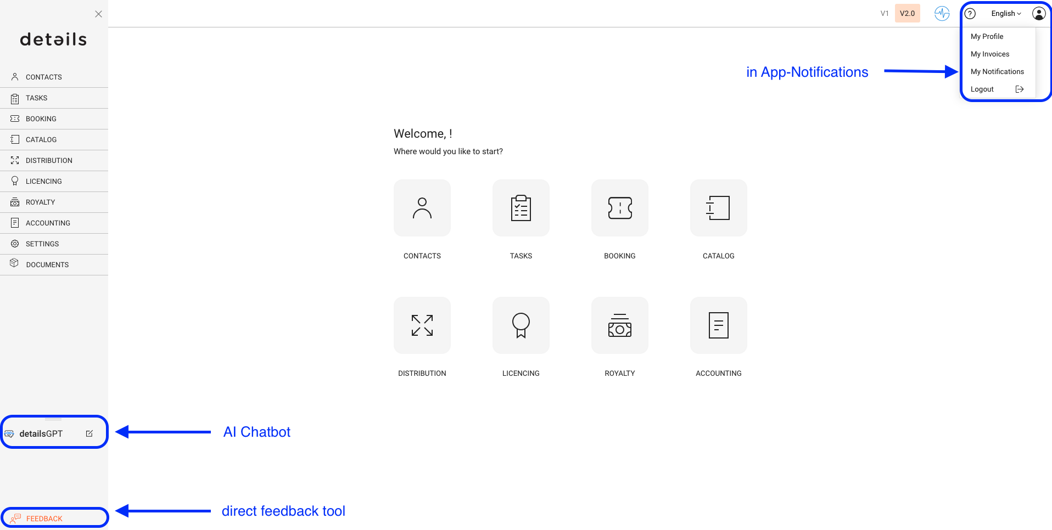
Task: Open the TASKS sidebar menu item
Action: (54, 98)
